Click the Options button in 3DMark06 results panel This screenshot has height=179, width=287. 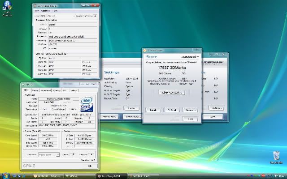216,108
